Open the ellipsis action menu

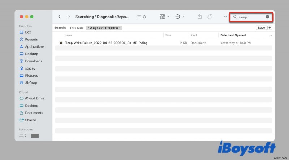pos(180,17)
